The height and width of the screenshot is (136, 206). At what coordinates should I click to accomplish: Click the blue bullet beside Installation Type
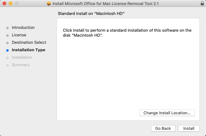tap(7, 50)
